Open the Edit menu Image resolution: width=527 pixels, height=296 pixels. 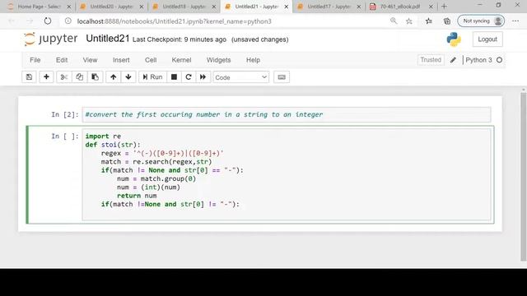62,60
